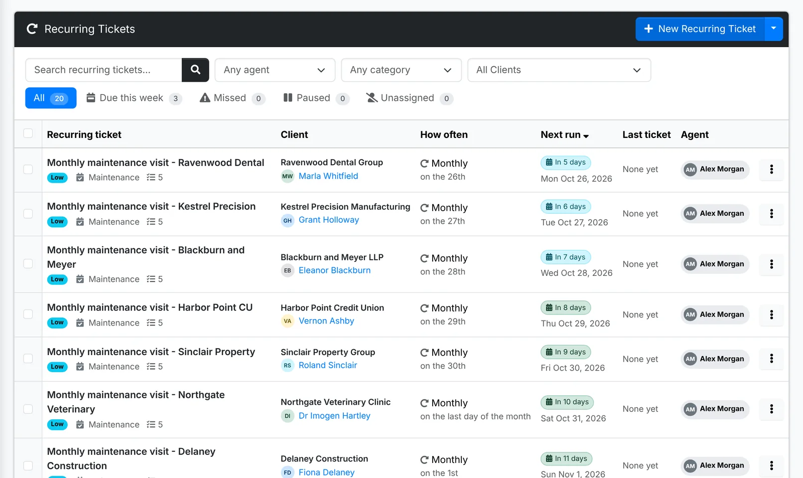Image resolution: width=803 pixels, height=478 pixels.
Task: Click DI avatar beside Dr Imogen Hartley
Action: pos(288,416)
